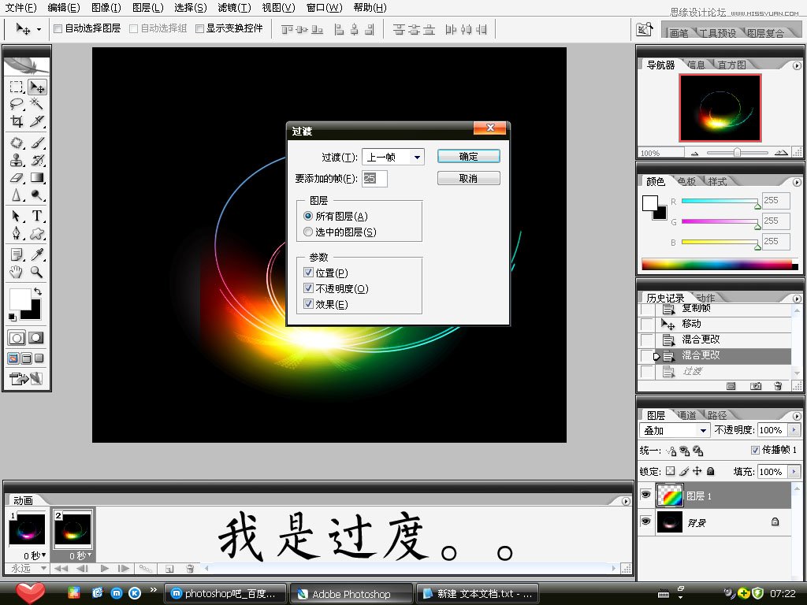Select the 选中的图层(S) radio button
807x605 pixels.
[x=308, y=232]
